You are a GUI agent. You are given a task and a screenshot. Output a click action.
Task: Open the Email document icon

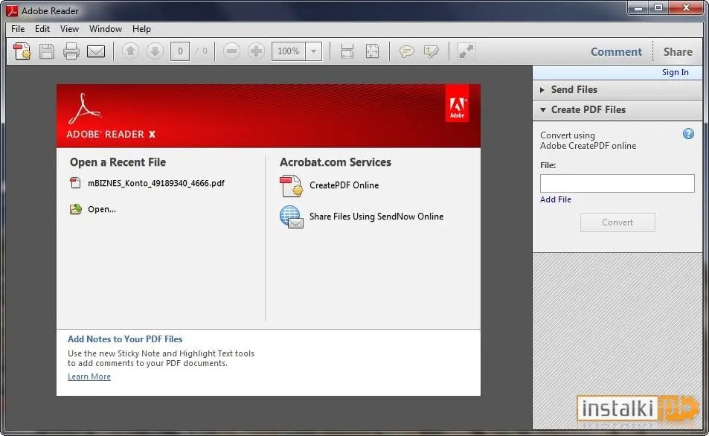95,51
